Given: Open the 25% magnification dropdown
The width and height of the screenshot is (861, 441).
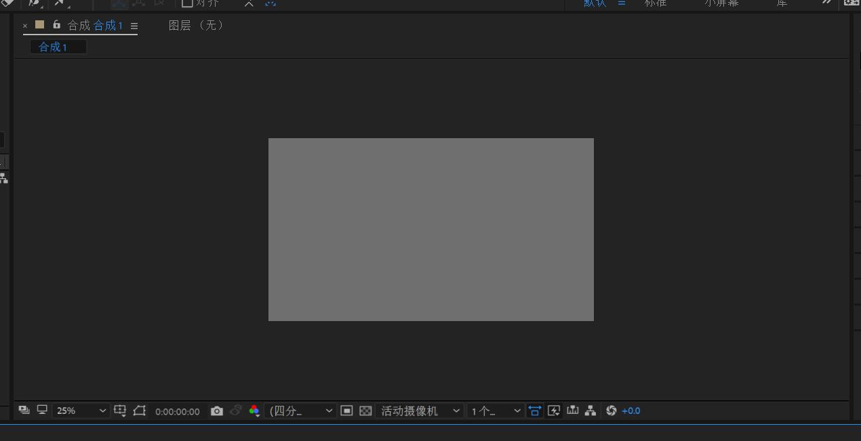Looking at the screenshot, I should [x=80, y=411].
